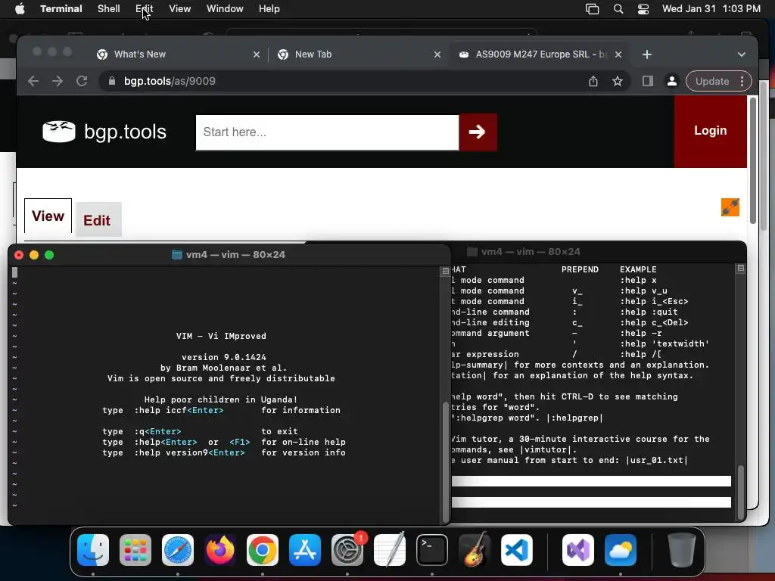Click the front vim window's pane split icon
The height and width of the screenshot is (581, 775).
pyautogui.click(x=446, y=271)
